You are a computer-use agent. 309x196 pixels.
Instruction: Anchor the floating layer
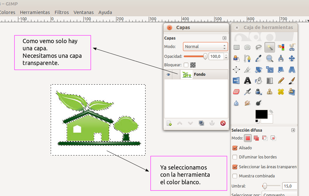212,123
